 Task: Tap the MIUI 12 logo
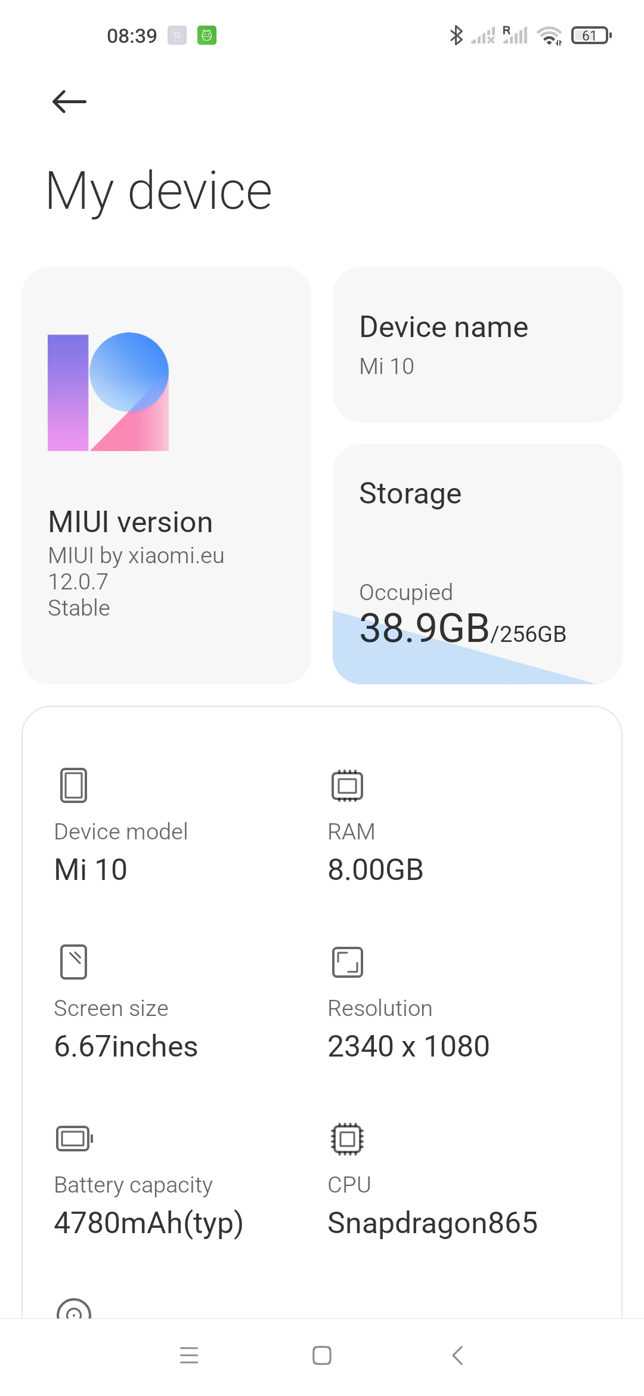tap(108, 391)
